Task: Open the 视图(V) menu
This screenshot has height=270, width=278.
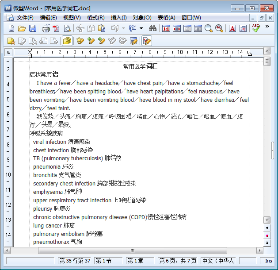Action: [x=72, y=18]
